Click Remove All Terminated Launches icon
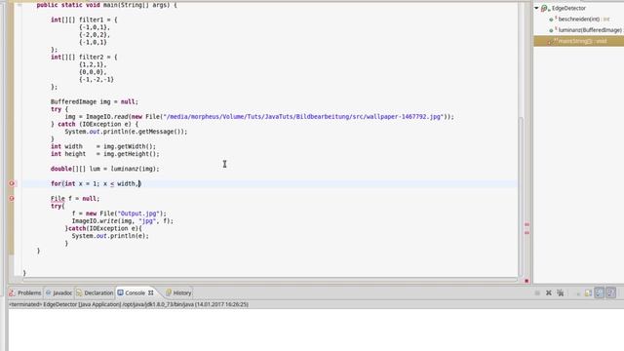Screen dimensions: 624x351 pos(561,292)
